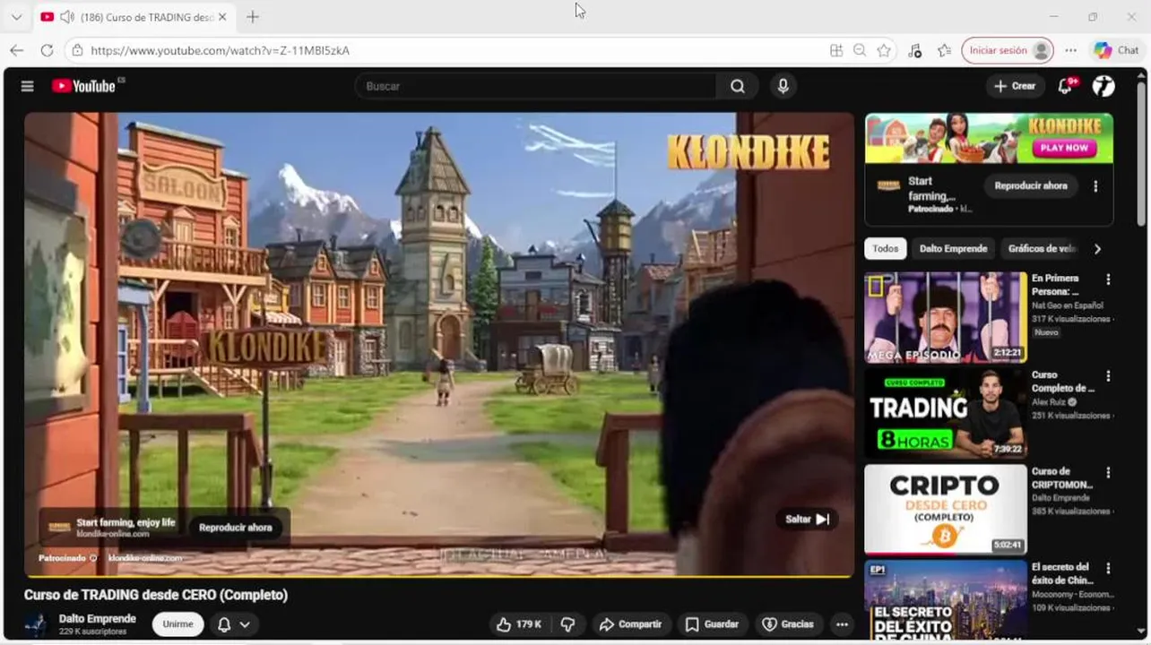Visit klondike-online.com sponsored link at bottom
The height and width of the screenshot is (645, 1151).
(x=145, y=558)
